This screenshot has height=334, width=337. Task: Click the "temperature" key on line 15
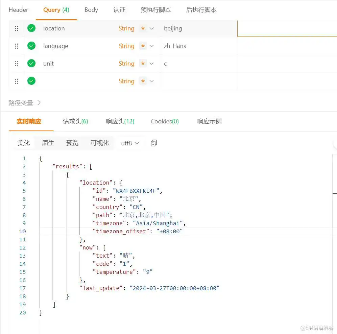[114, 272]
